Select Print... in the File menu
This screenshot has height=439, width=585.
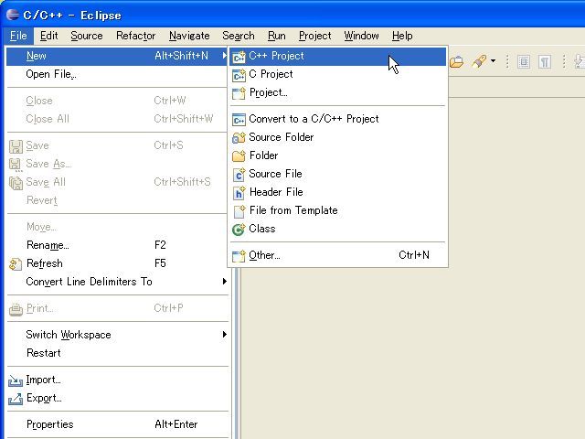(x=118, y=308)
